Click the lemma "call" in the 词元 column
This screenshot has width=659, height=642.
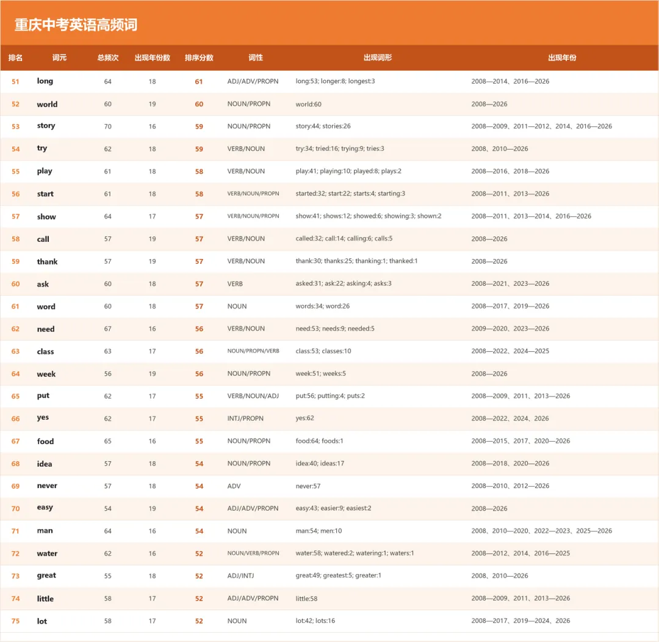[43, 239]
